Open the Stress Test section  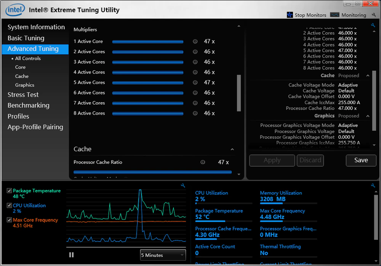tap(23, 95)
